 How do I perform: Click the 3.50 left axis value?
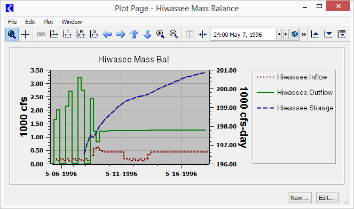click(36, 70)
